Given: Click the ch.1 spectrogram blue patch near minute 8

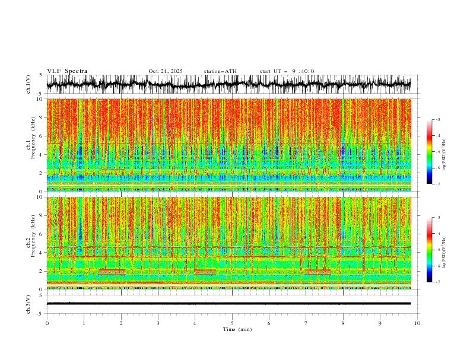Looking at the screenshot, I should [343, 151].
